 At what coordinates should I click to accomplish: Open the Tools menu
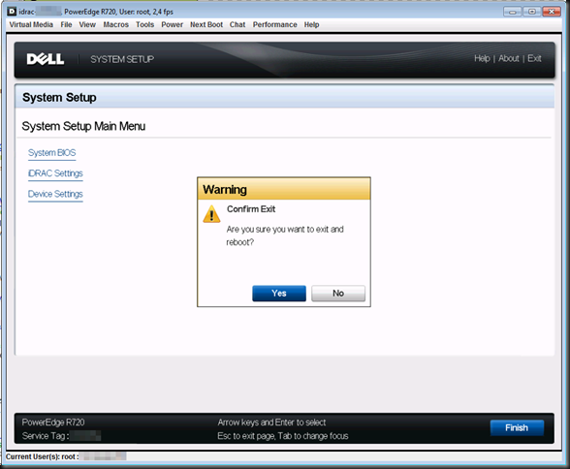pos(145,24)
